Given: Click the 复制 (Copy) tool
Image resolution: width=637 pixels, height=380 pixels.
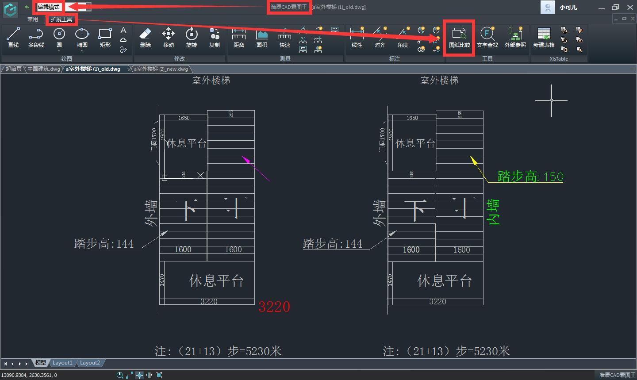Looking at the screenshot, I should (x=215, y=37).
